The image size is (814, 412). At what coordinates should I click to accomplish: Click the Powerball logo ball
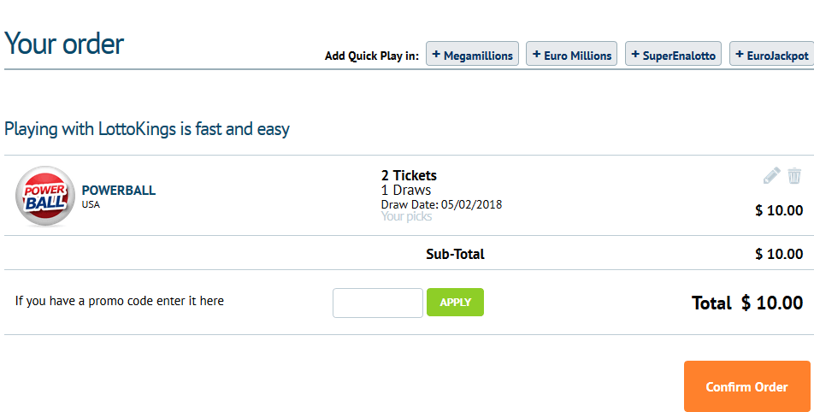[45, 196]
